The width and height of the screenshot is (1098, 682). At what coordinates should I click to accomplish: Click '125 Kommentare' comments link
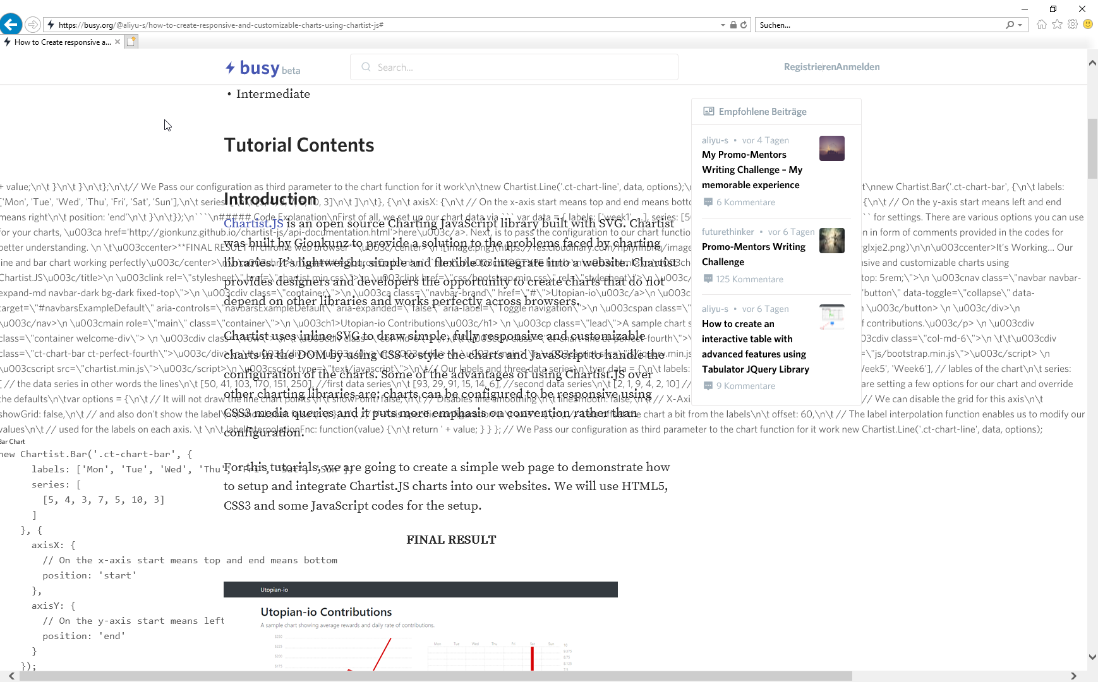[x=750, y=279]
